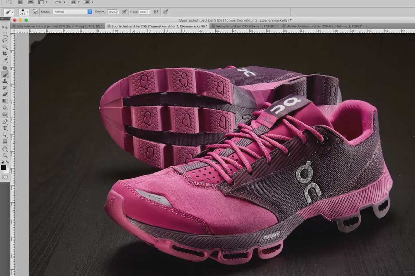Swap foreground and background colors
The height and width of the screenshot is (276, 415).
7,162
